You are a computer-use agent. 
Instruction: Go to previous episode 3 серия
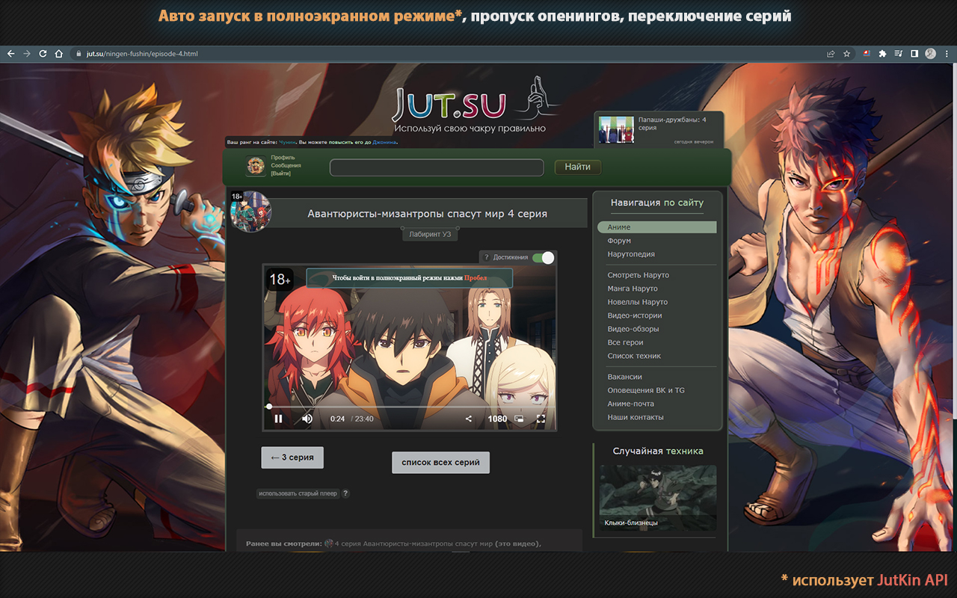292,457
